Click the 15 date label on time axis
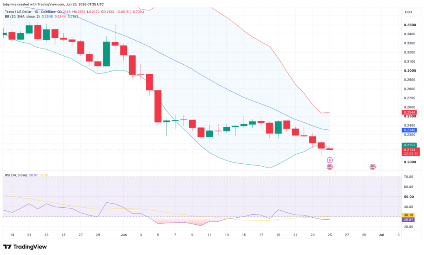Viewport: 424px width, 255px height. [244, 235]
